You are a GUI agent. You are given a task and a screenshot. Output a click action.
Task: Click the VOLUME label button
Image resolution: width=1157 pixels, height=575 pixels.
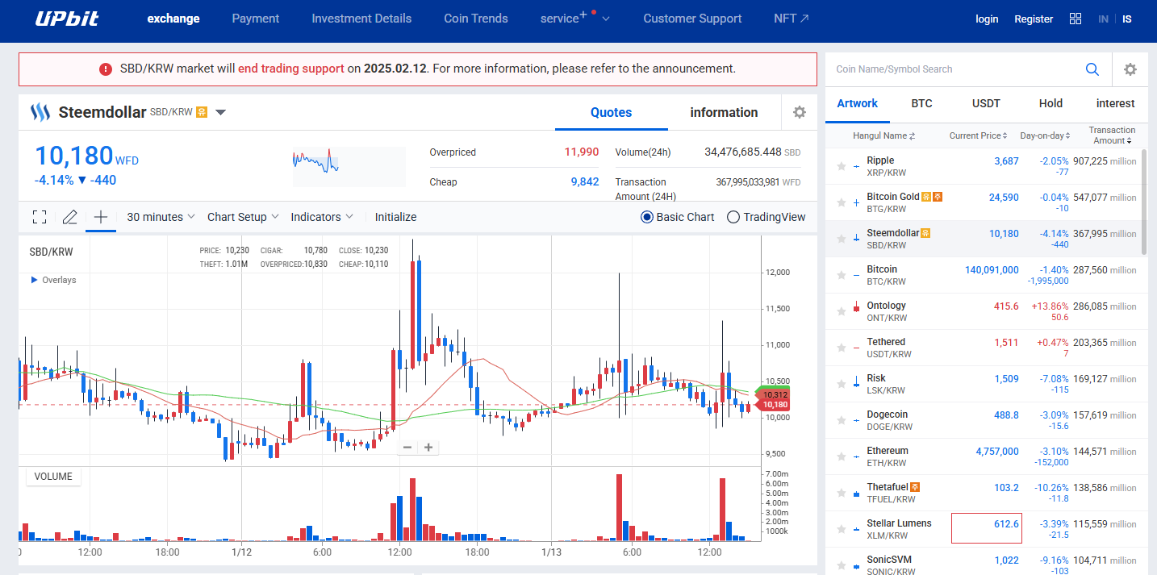pyautogui.click(x=53, y=477)
